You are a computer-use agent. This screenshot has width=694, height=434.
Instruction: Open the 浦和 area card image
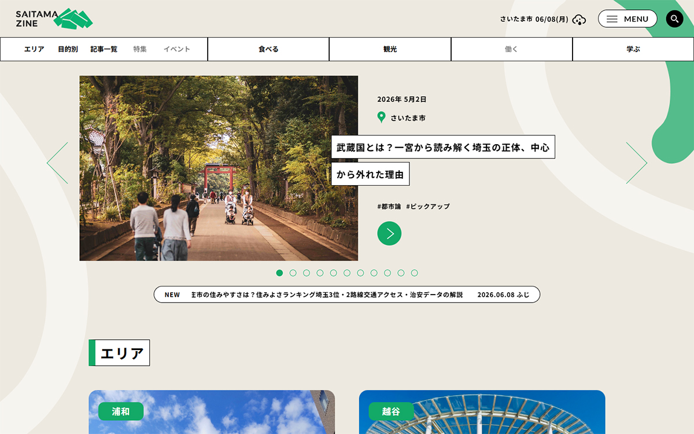[212, 412]
